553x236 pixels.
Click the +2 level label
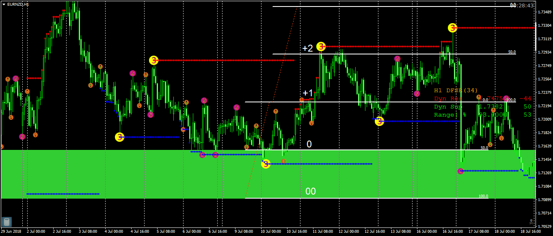307,48
